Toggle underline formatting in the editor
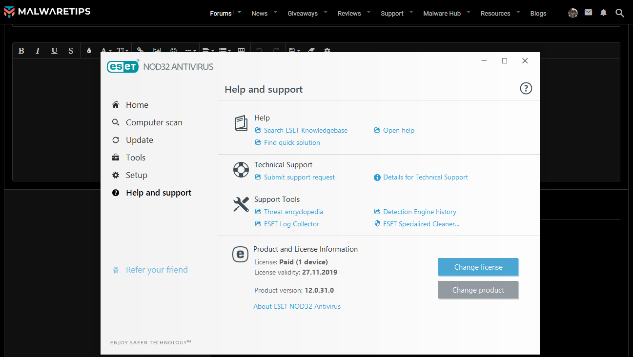The image size is (633, 357). coord(54,51)
